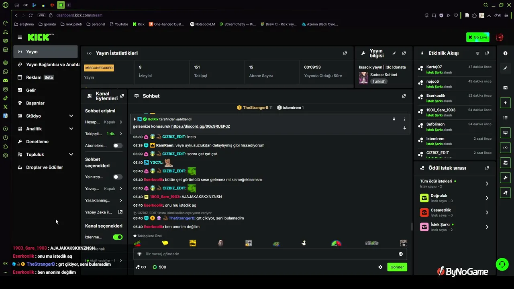Open chat settings gear icon
This screenshot has height=289, width=514.
click(x=380, y=267)
